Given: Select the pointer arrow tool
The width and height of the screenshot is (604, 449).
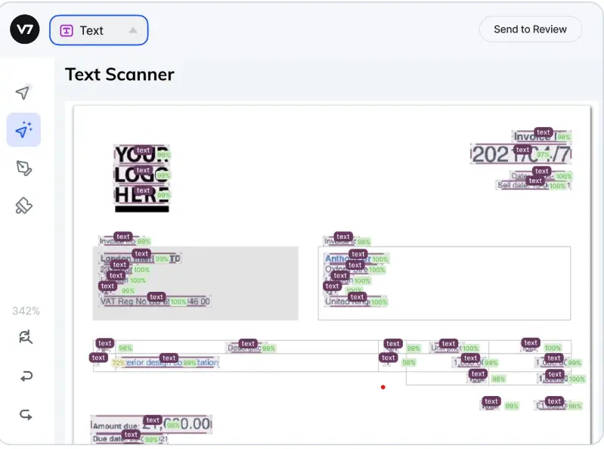Looking at the screenshot, I should coord(23,92).
